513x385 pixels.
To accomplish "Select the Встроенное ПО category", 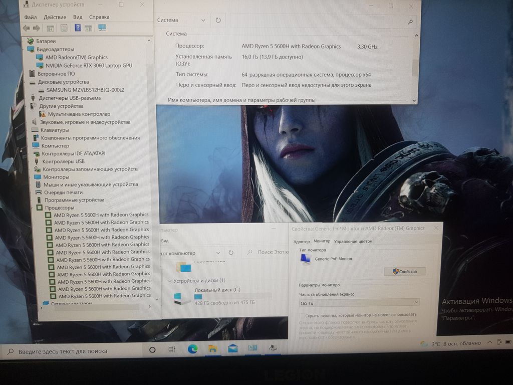I will click(x=56, y=74).
